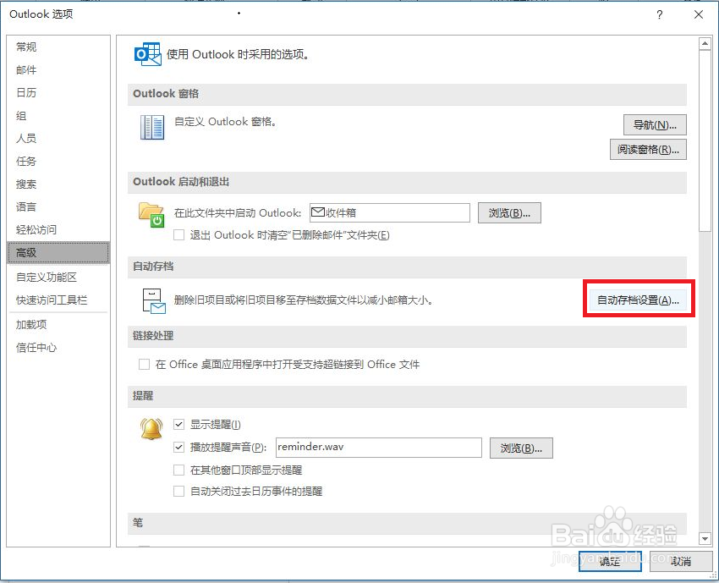Confirm with 确定 button
This screenshot has width=719, height=583.
[x=610, y=561]
